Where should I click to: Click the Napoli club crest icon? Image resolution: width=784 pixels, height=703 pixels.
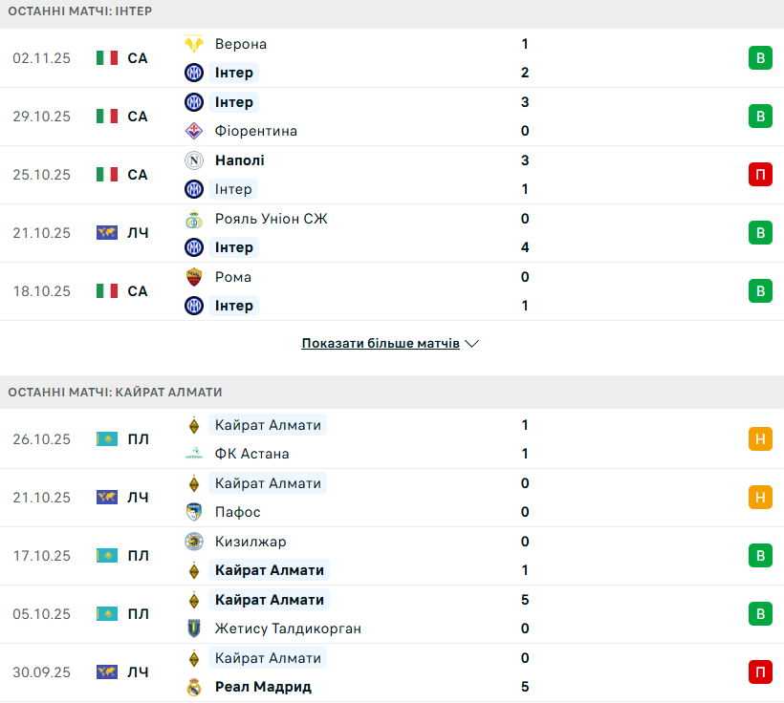tap(194, 160)
